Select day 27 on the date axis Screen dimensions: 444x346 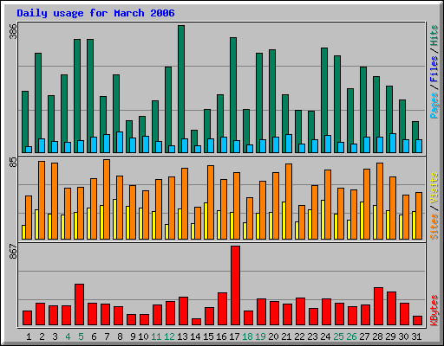pos(364,336)
